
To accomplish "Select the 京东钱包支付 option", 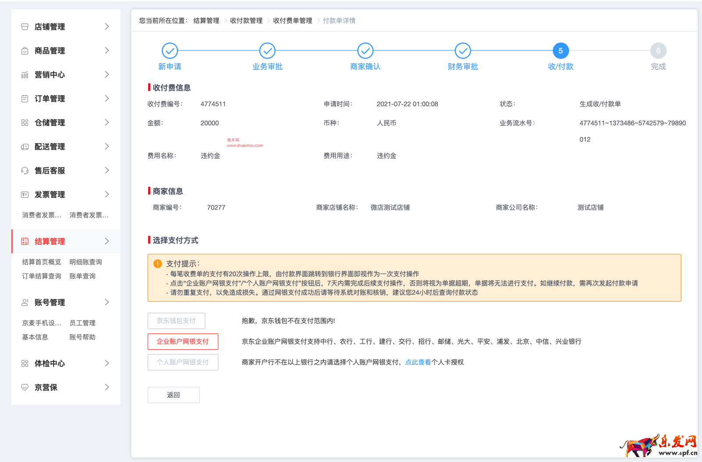I will (176, 321).
